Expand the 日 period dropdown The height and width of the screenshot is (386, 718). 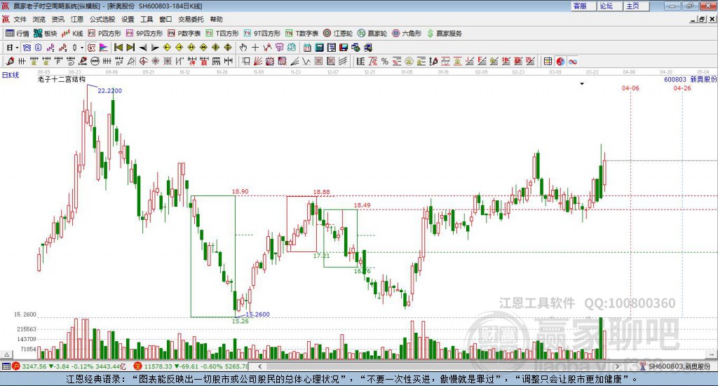point(17,48)
